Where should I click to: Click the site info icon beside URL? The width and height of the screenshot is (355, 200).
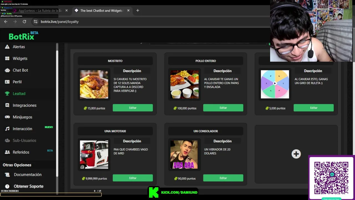coord(35,21)
